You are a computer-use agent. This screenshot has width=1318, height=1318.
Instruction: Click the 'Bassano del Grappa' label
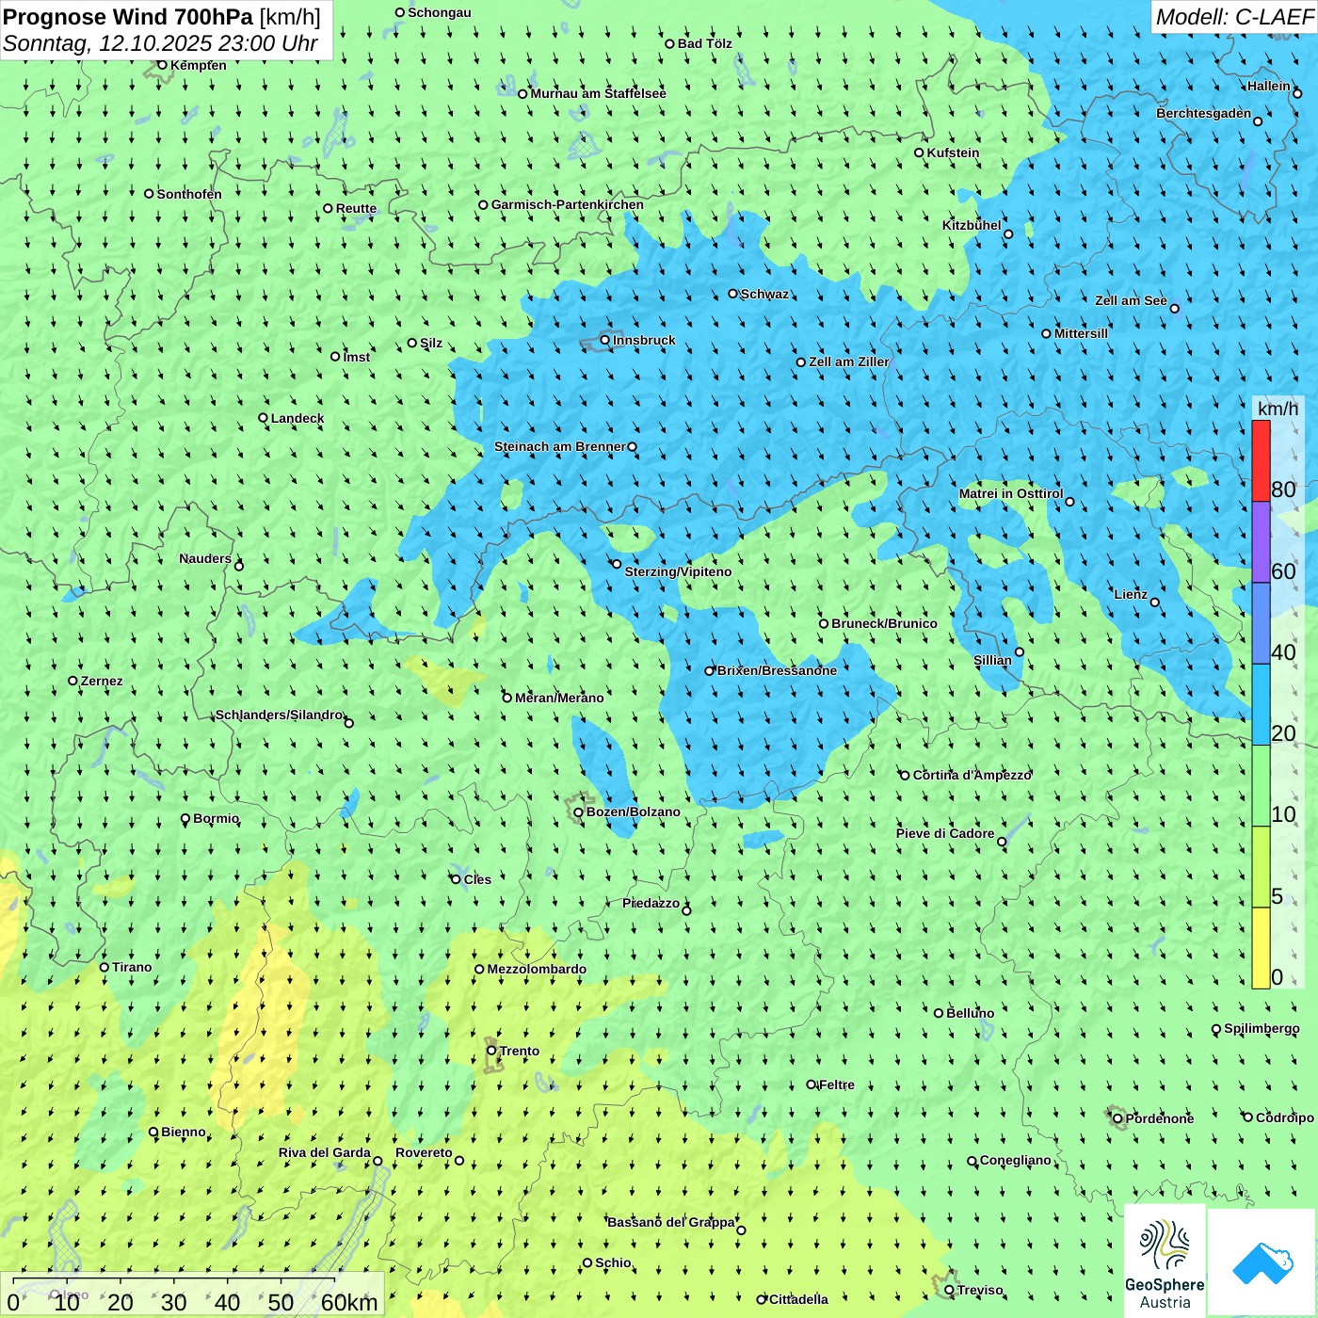[x=671, y=1222]
